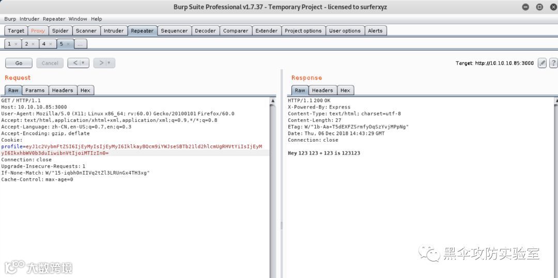The image size is (558, 278).
Task: Show request Params view
Action: coord(35,90)
